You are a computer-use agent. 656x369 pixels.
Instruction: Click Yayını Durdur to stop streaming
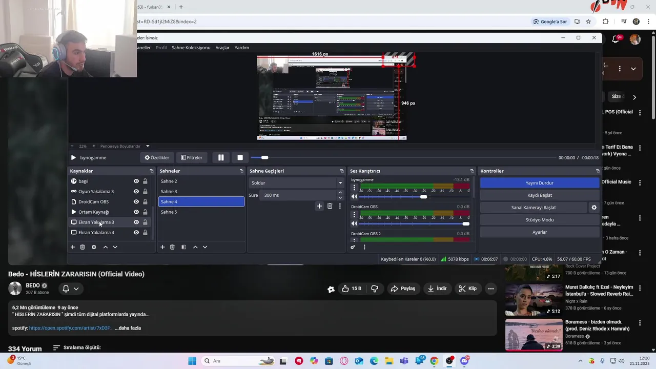[x=540, y=183]
